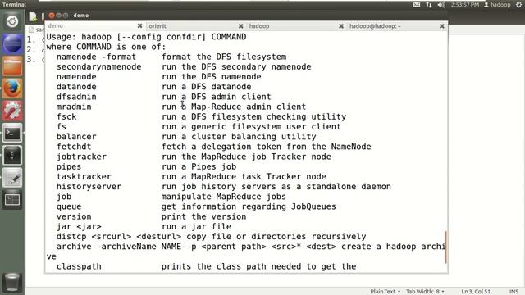Click the 'historyserver' command text

tap(89, 187)
